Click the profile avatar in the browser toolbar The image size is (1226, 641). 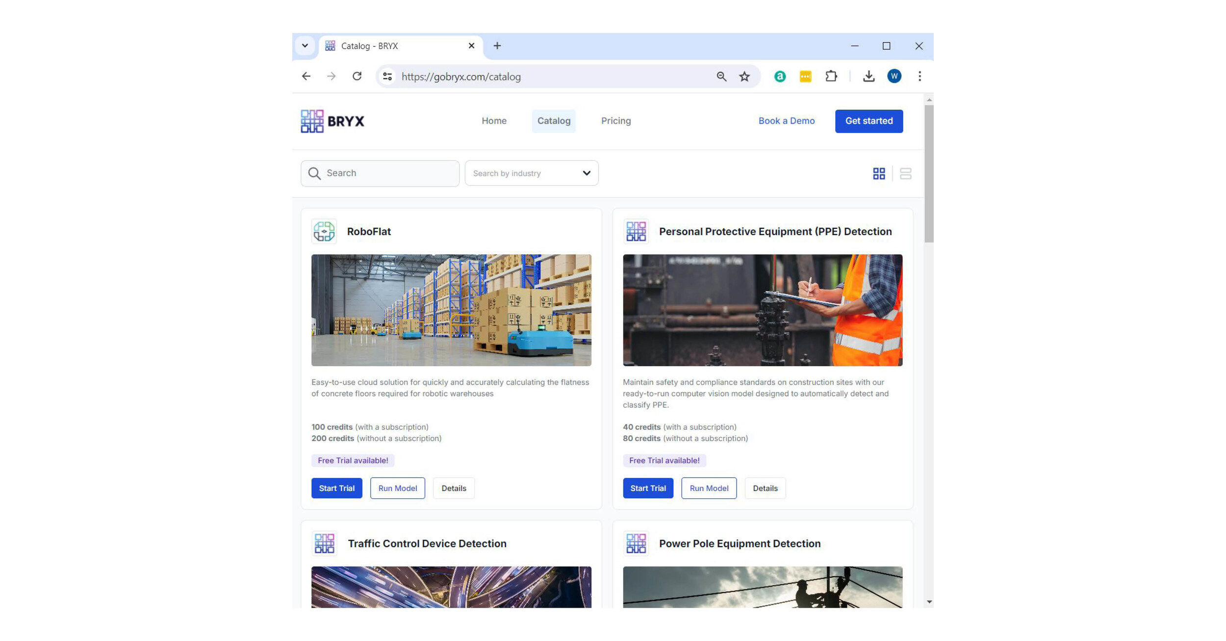[894, 76]
